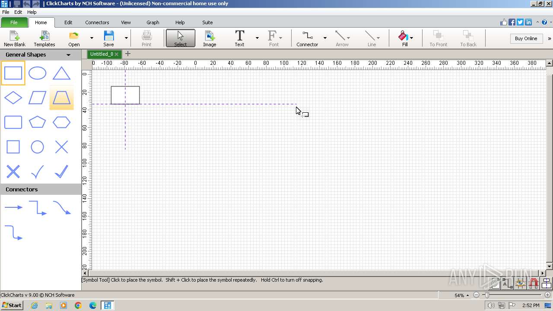This screenshot has height=311, width=553.
Task: Add a new diagram tab with plus
Action: click(x=127, y=54)
